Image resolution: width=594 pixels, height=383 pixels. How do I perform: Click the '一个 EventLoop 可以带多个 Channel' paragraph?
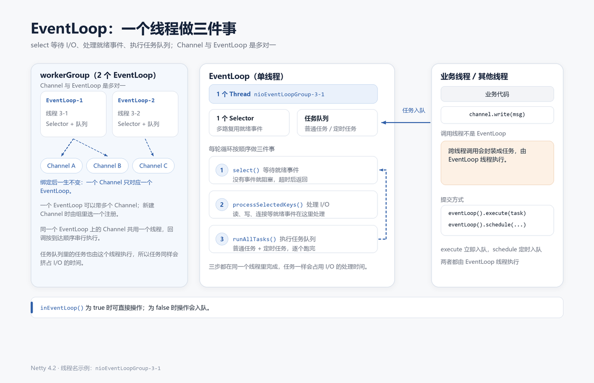97,210
